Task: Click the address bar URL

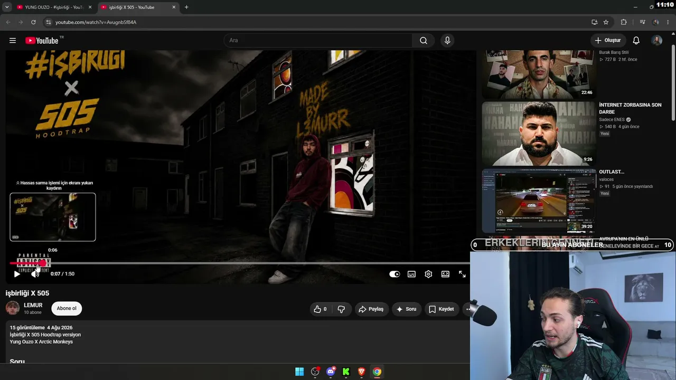Action: 96,22
